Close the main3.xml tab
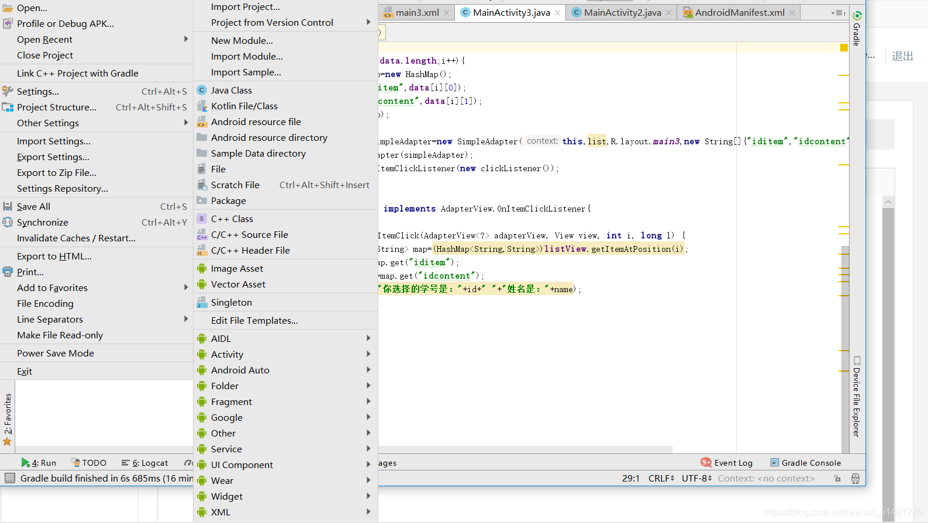This screenshot has height=523, width=928. coord(447,12)
